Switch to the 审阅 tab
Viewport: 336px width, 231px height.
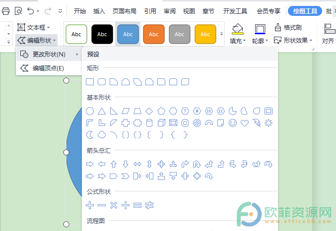coord(170,11)
